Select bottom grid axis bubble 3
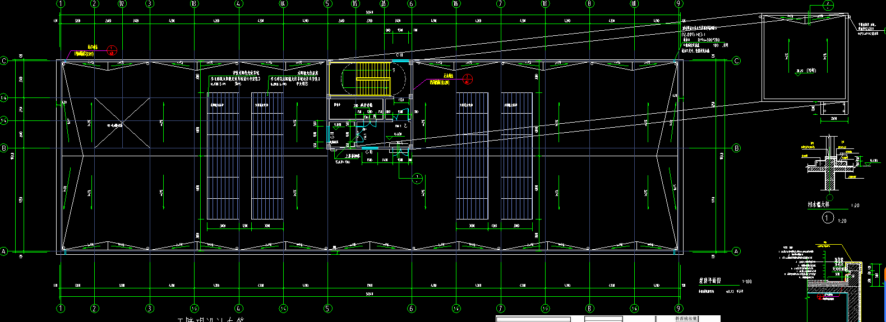Image resolution: width=886 pixels, height=322 pixels. coord(150,308)
